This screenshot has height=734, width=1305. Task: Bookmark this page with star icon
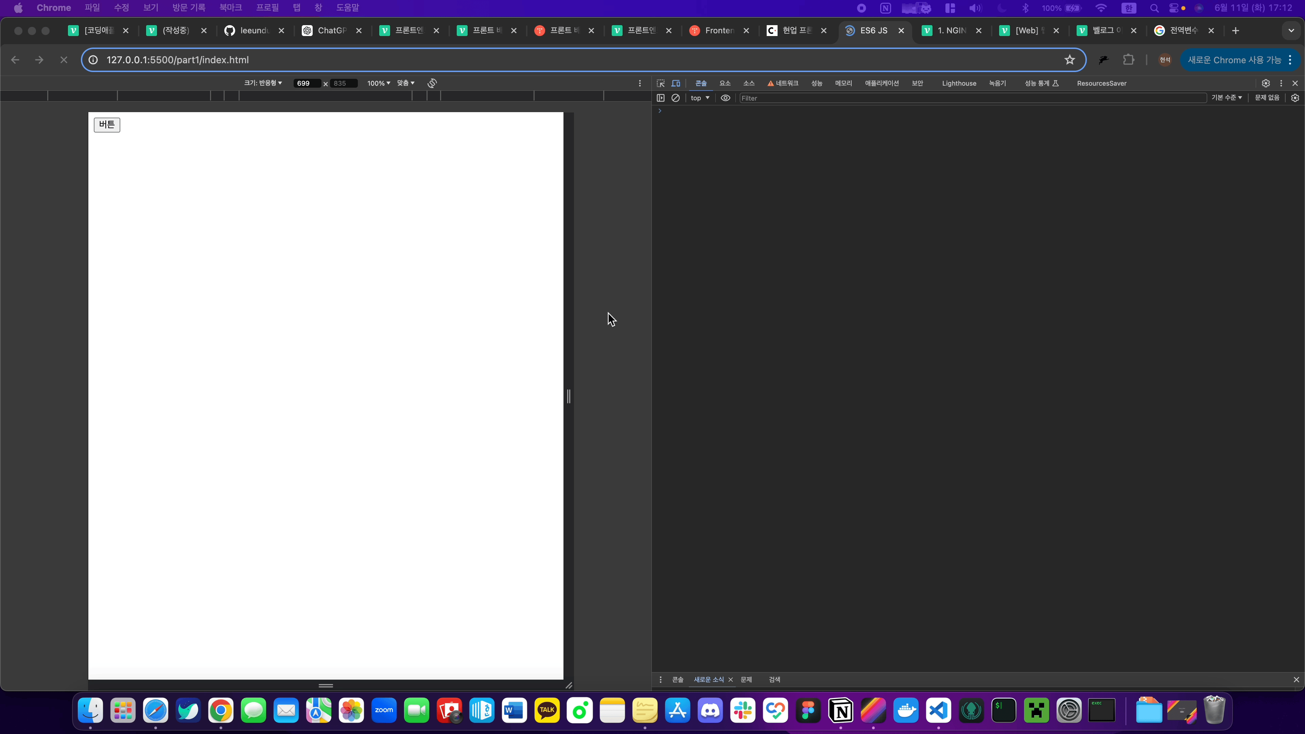pos(1069,60)
